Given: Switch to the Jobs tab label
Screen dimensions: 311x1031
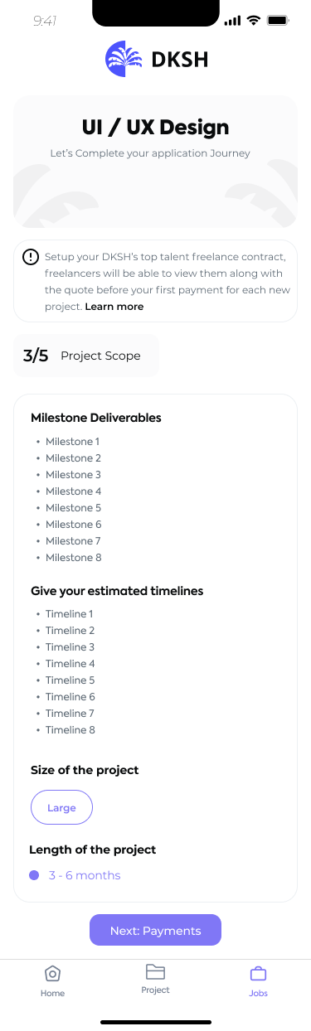Looking at the screenshot, I should (x=258, y=993).
